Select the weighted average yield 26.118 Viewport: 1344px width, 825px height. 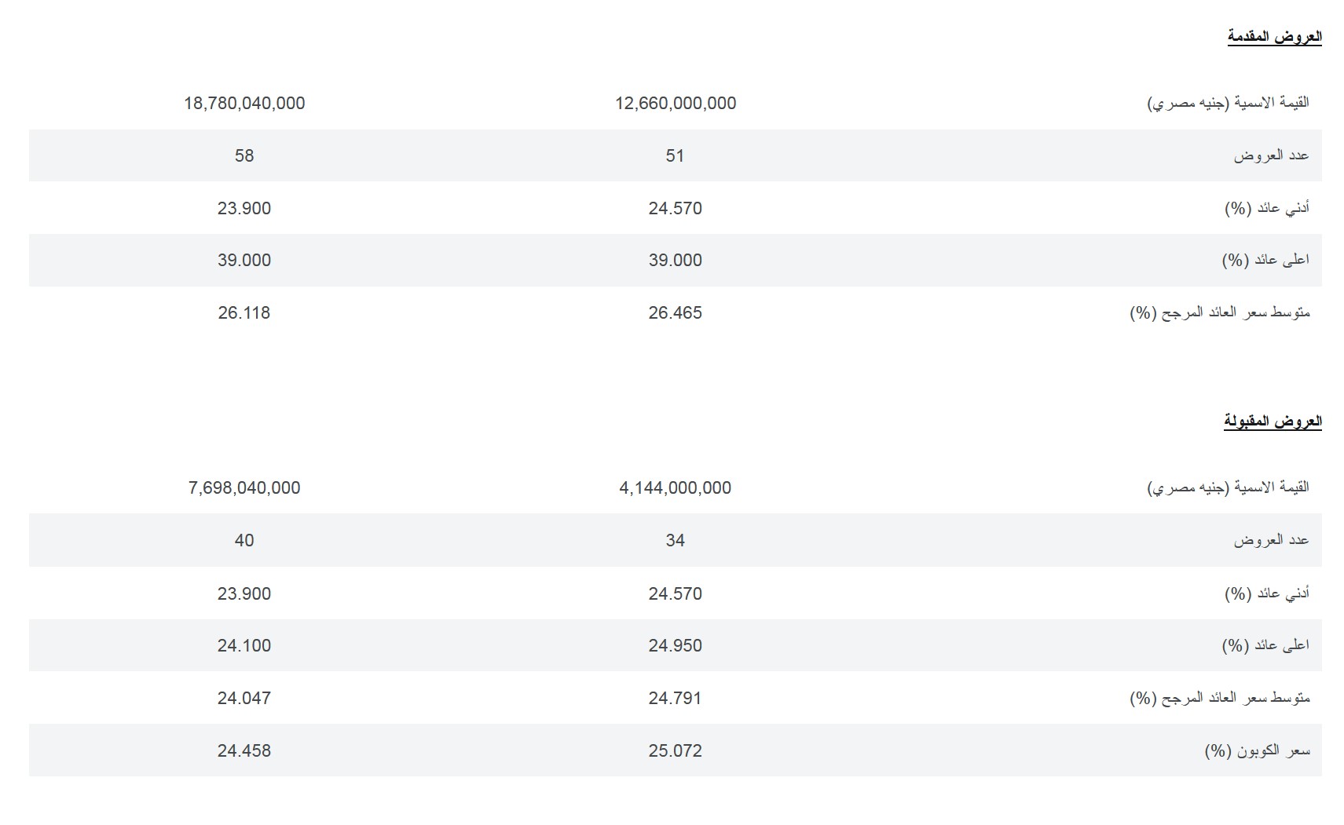[x=244, y=313]
